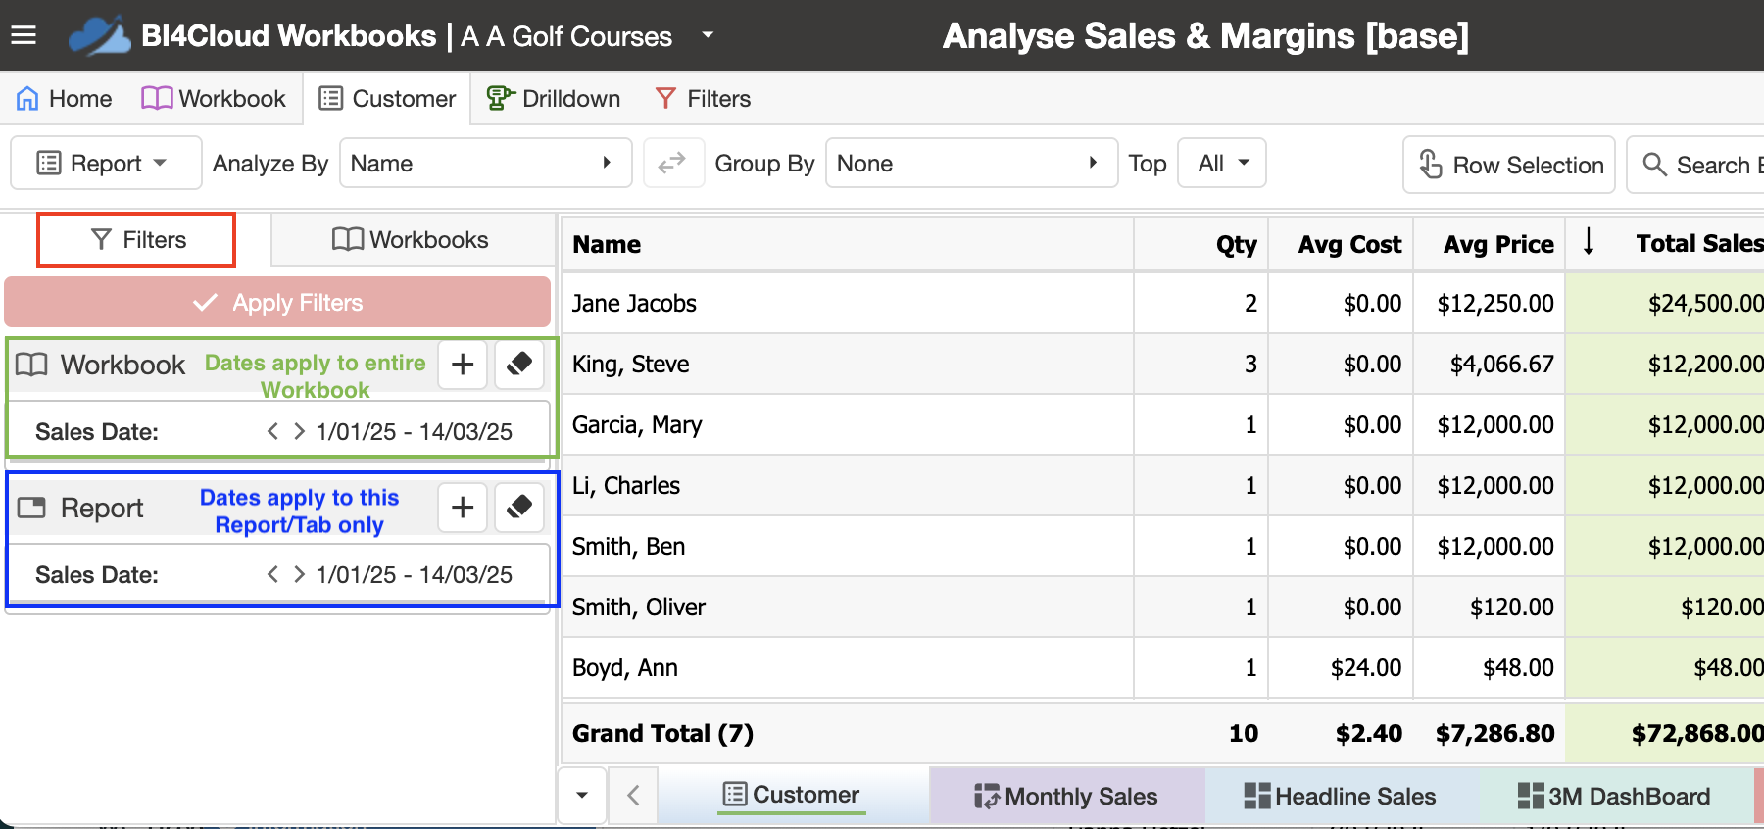Select the King, Steve row name
Image resolution: width=1764 pixels, height=829 pixels.
pos(630,365)
